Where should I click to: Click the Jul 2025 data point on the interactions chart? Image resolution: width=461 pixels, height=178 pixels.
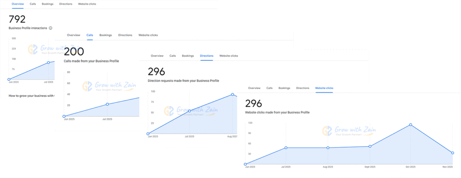point(49,62)
